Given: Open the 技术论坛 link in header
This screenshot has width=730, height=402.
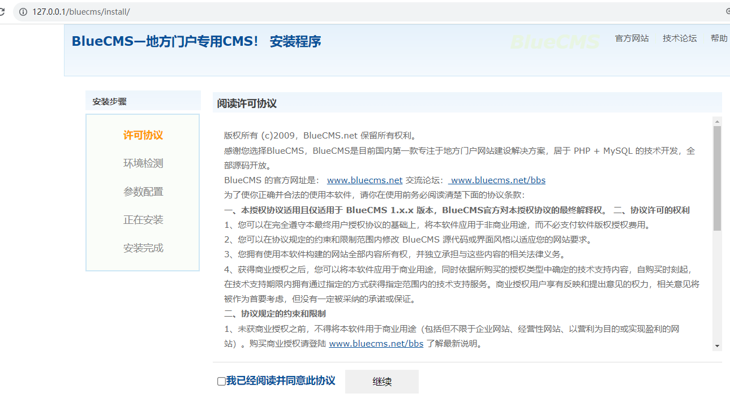Looking at the screenshot, I should point(680,38).
